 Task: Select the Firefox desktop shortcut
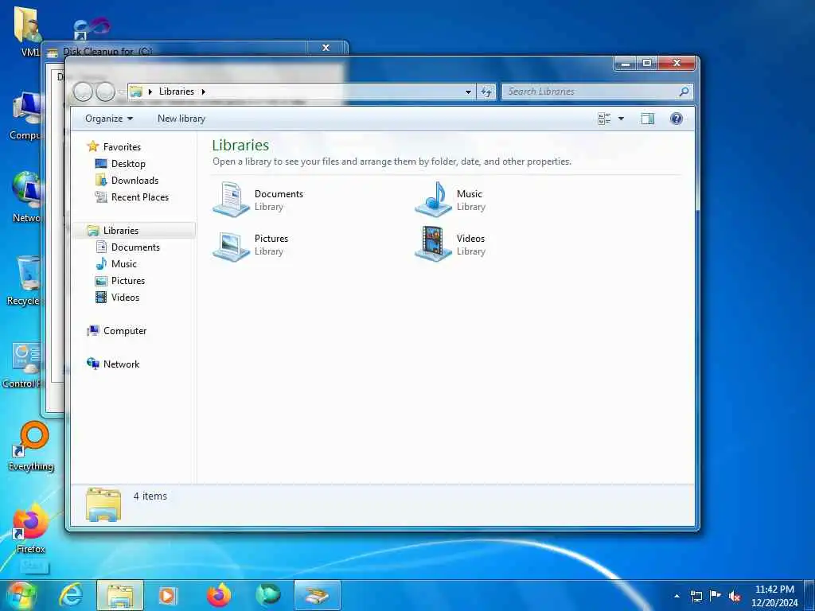[x=30, y=529]
